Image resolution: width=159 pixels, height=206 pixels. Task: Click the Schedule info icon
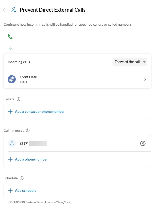pyautogui.click(x=22, y=178)
